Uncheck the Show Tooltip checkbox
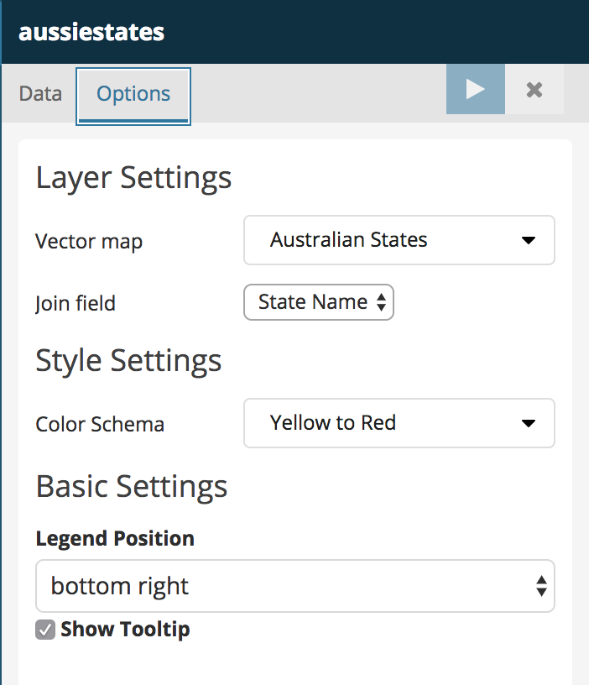 pyautogui.click(x=45, y=630)
